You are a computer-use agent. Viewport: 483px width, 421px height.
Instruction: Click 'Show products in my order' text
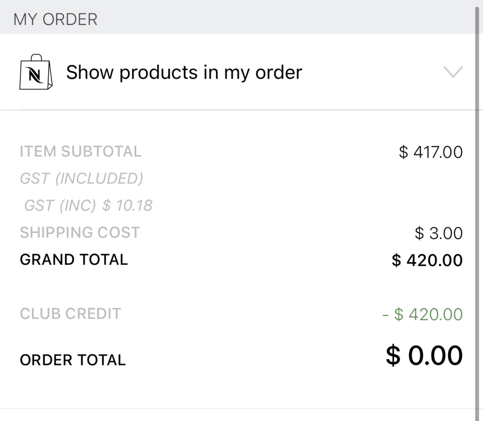coord(184,72)
